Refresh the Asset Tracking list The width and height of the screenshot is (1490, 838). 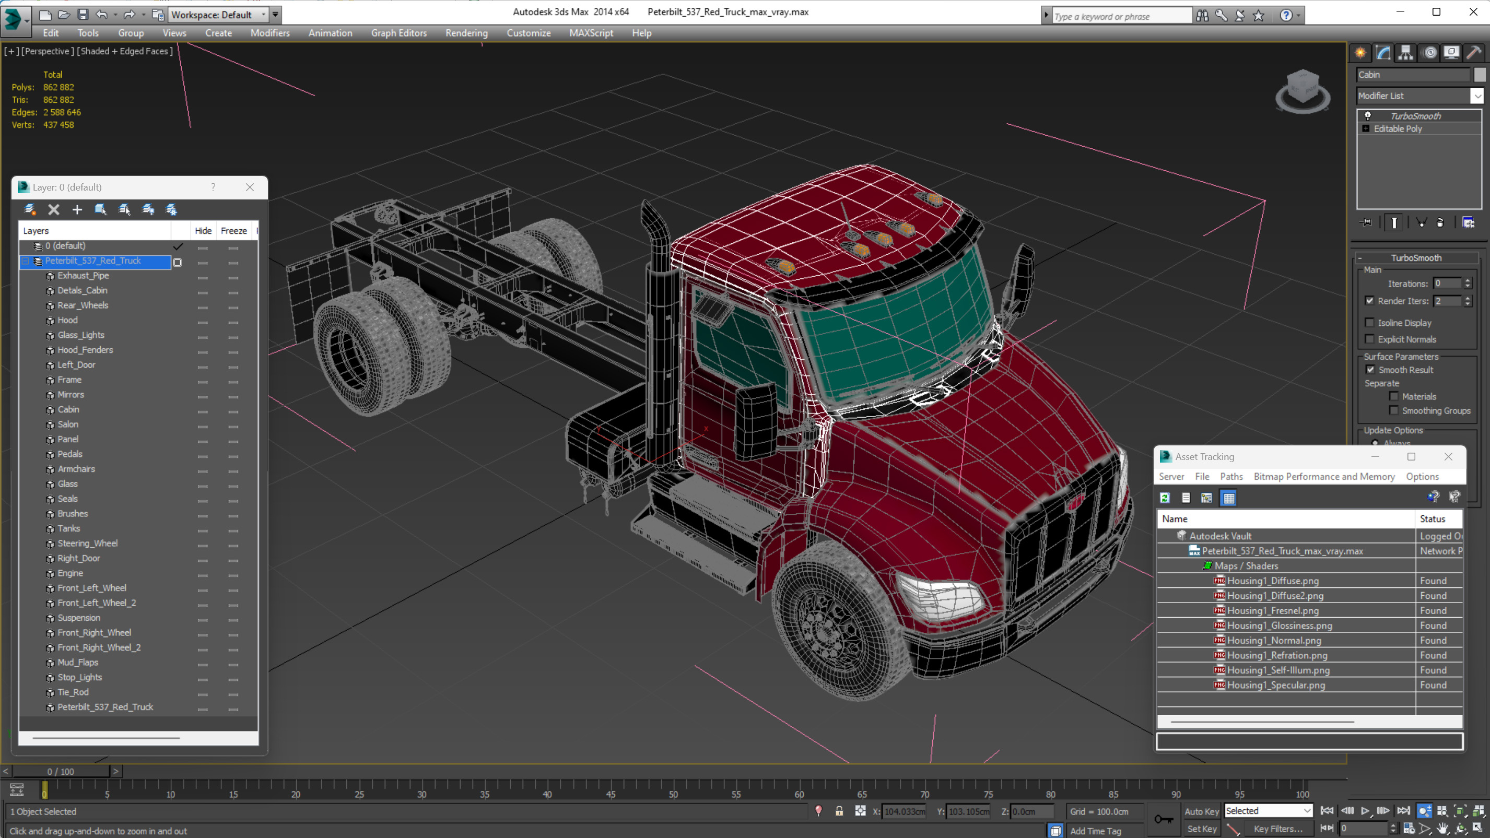(x=1165, y=498)
